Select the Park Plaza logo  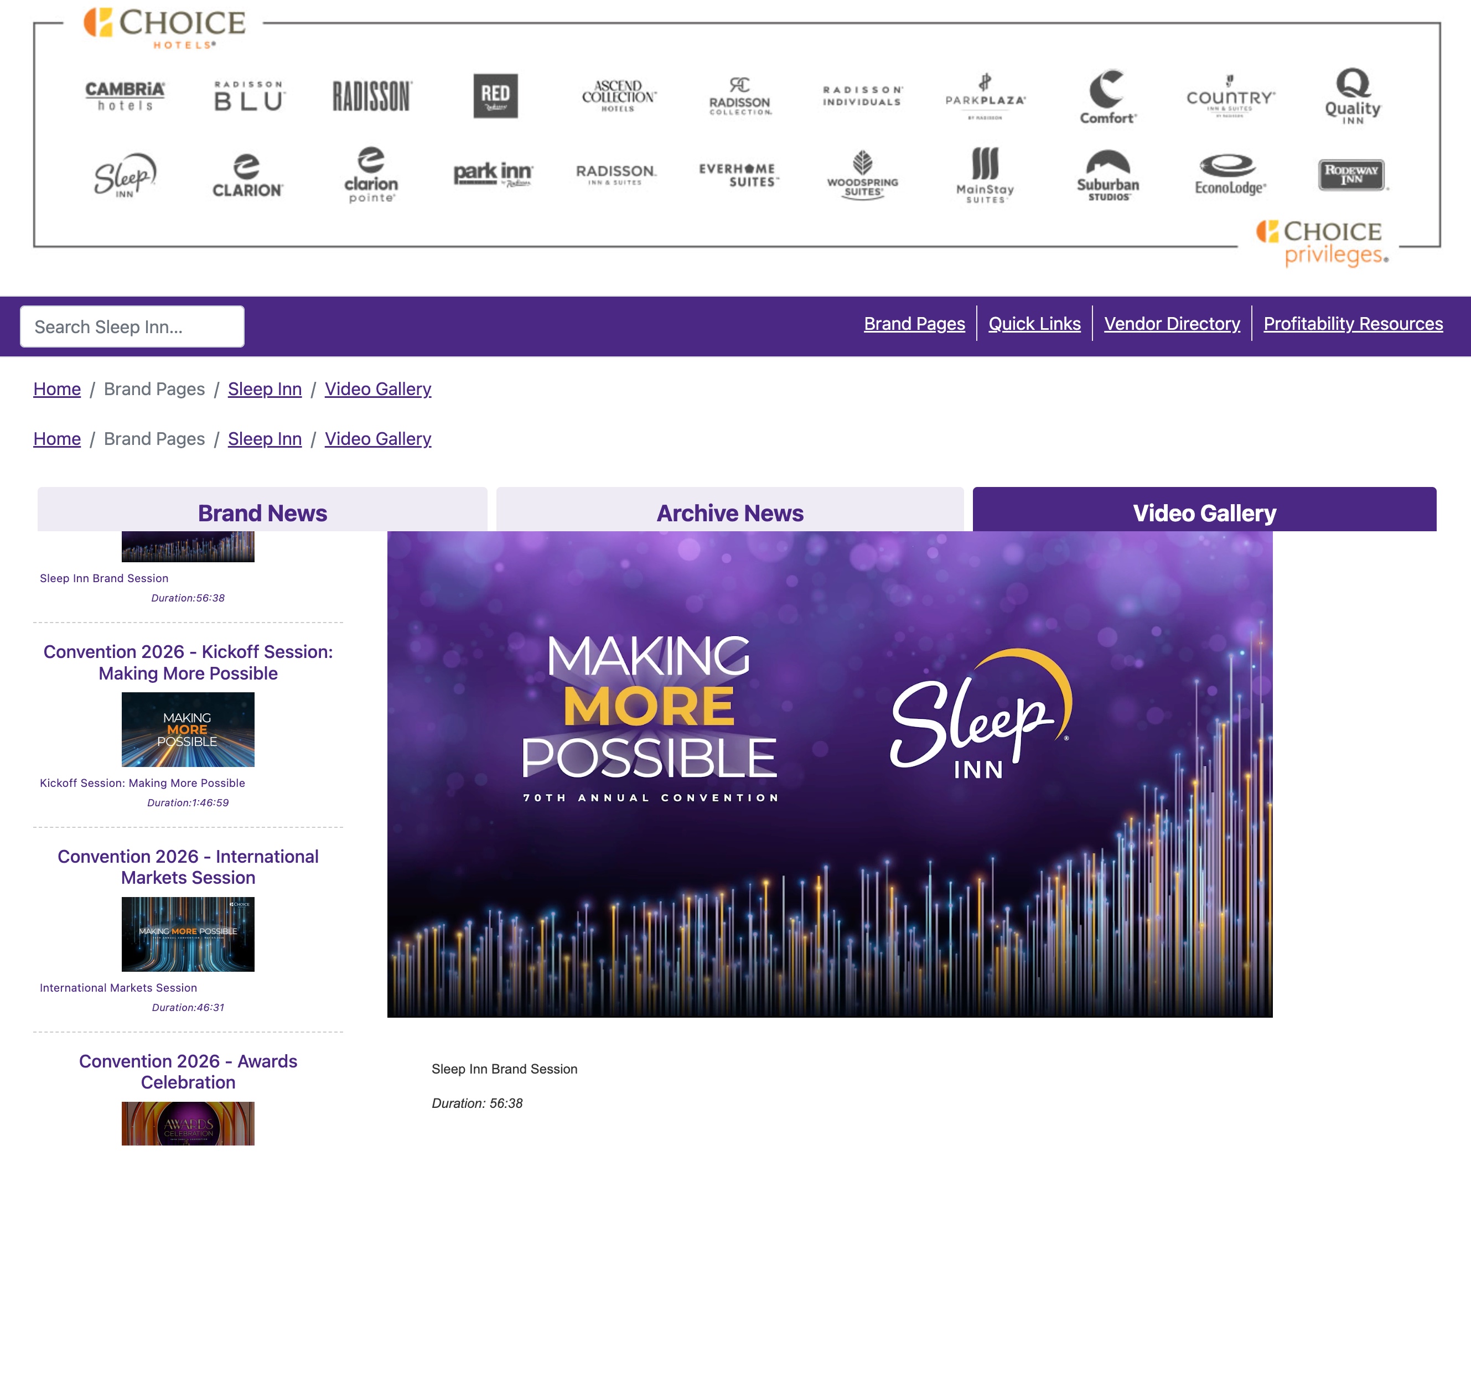pyautogui.click(x=985, y=96)
